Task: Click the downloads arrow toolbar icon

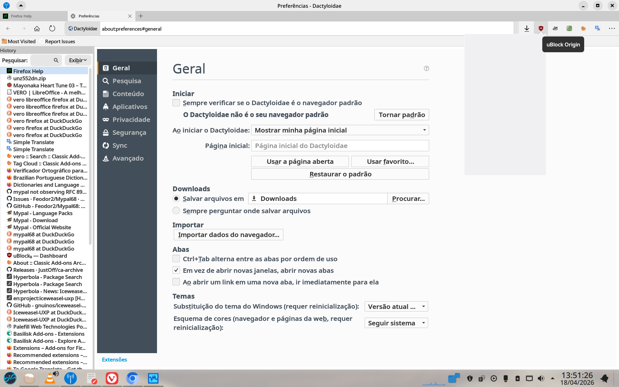Action: pos(527,28)
